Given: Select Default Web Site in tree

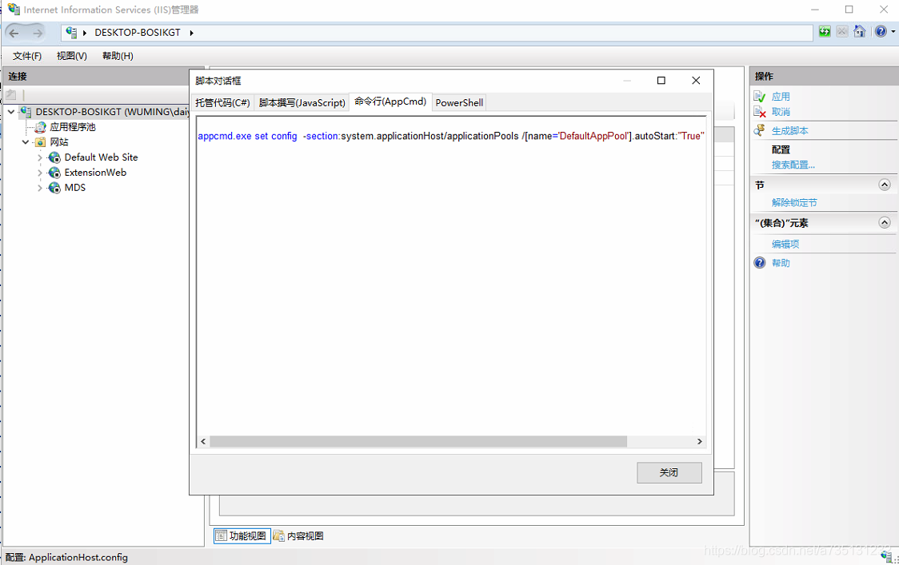Looking at the screenshot, I should click(101, 157).
